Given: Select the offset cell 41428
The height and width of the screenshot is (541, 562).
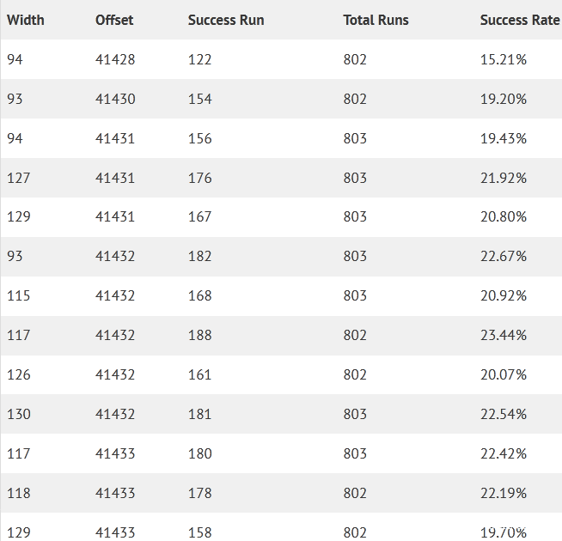Looking at the screenshot, I should (x=115, y=59).
